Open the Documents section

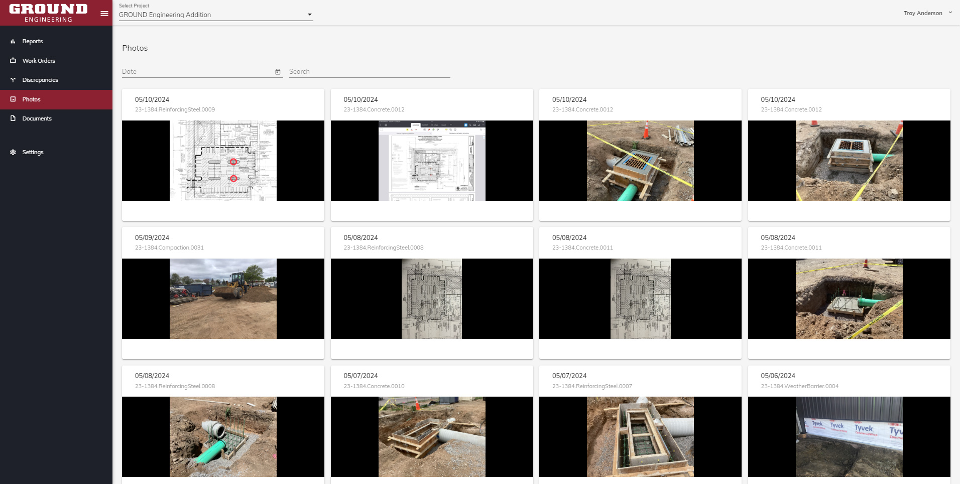click(37, 118)
